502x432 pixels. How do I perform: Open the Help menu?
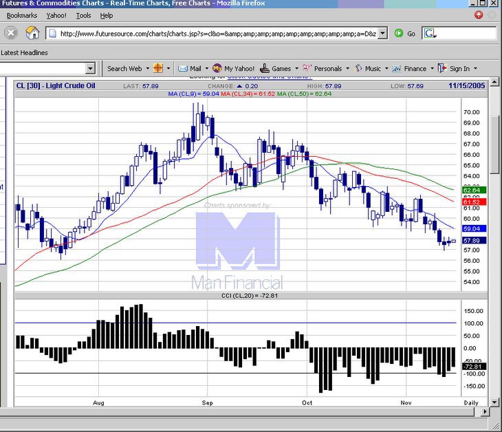point(107,15)
